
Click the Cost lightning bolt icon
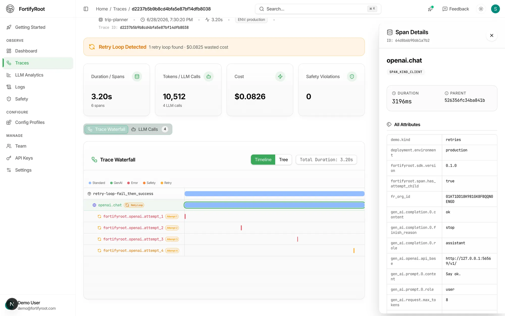click(x=280, y=77)
